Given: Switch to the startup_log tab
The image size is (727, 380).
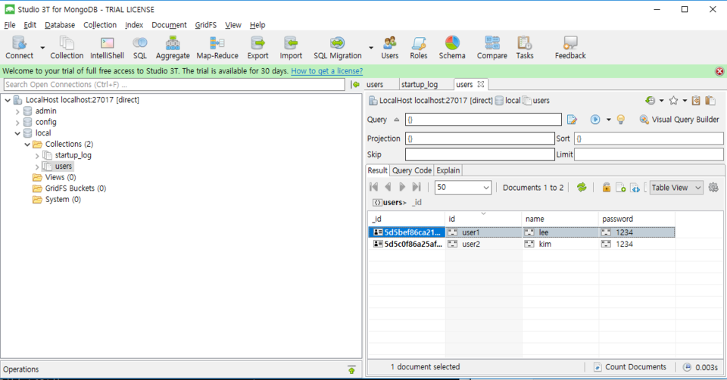Looking at the screenshot, I should point(420,84).
